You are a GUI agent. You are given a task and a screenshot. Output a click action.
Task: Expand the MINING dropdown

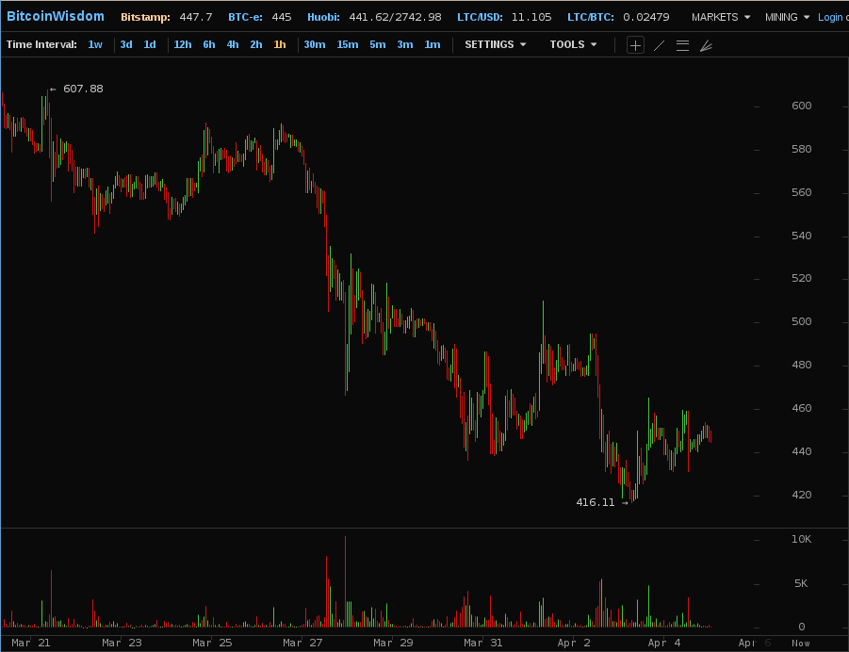pyautogui.click(x=786, y=17)
